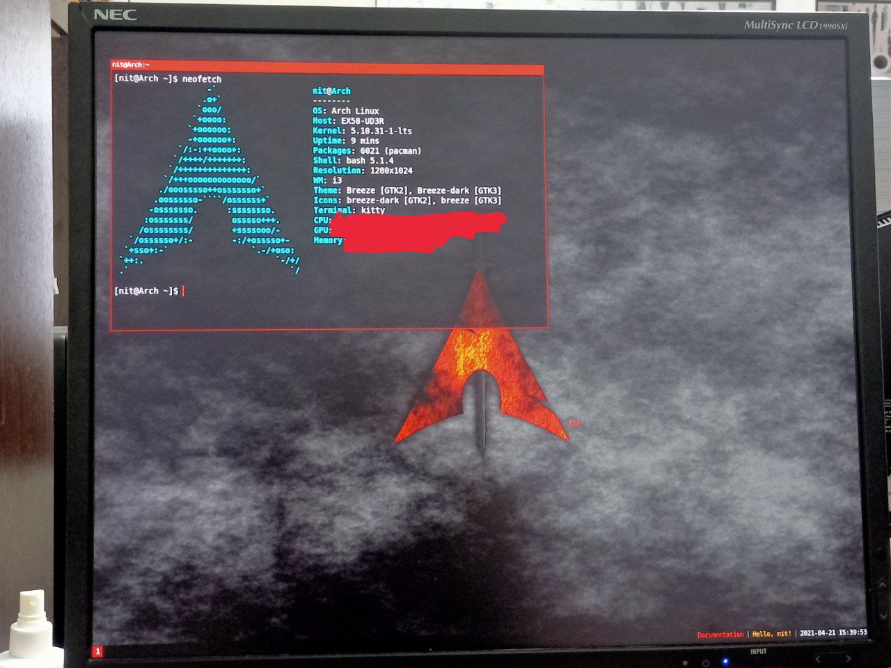This screenshot has height=668, width=891.
Task: Click the cyan nit@Arch neofetch header
Action: pos(331,91)
